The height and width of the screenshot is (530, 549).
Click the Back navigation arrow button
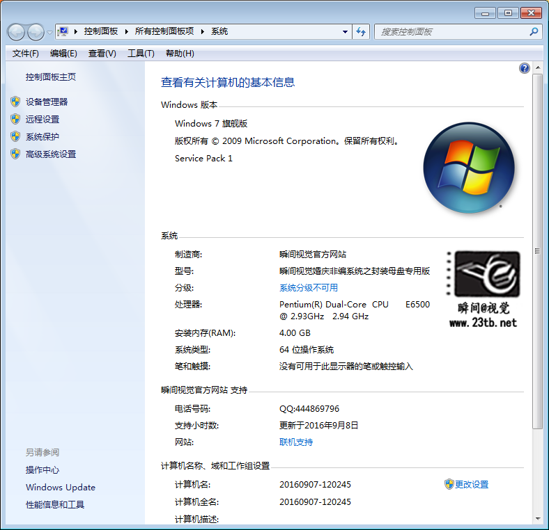[16, 32]
